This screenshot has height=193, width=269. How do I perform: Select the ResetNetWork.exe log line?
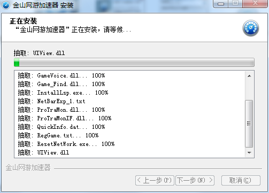coord(66,144)
